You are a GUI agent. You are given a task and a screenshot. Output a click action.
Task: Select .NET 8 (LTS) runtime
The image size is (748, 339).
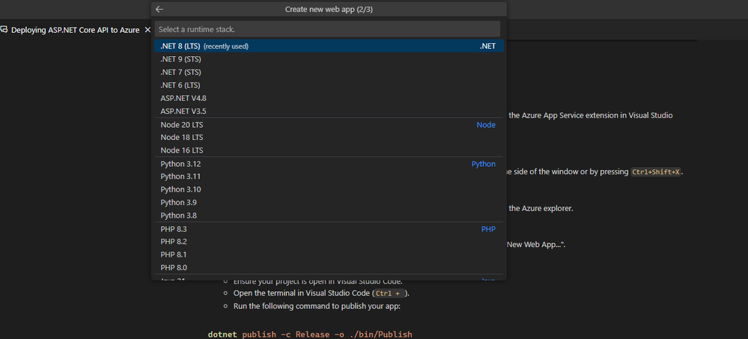click(329, 46)
